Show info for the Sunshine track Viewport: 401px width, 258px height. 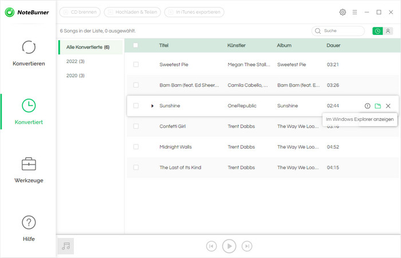coord(368,105)
